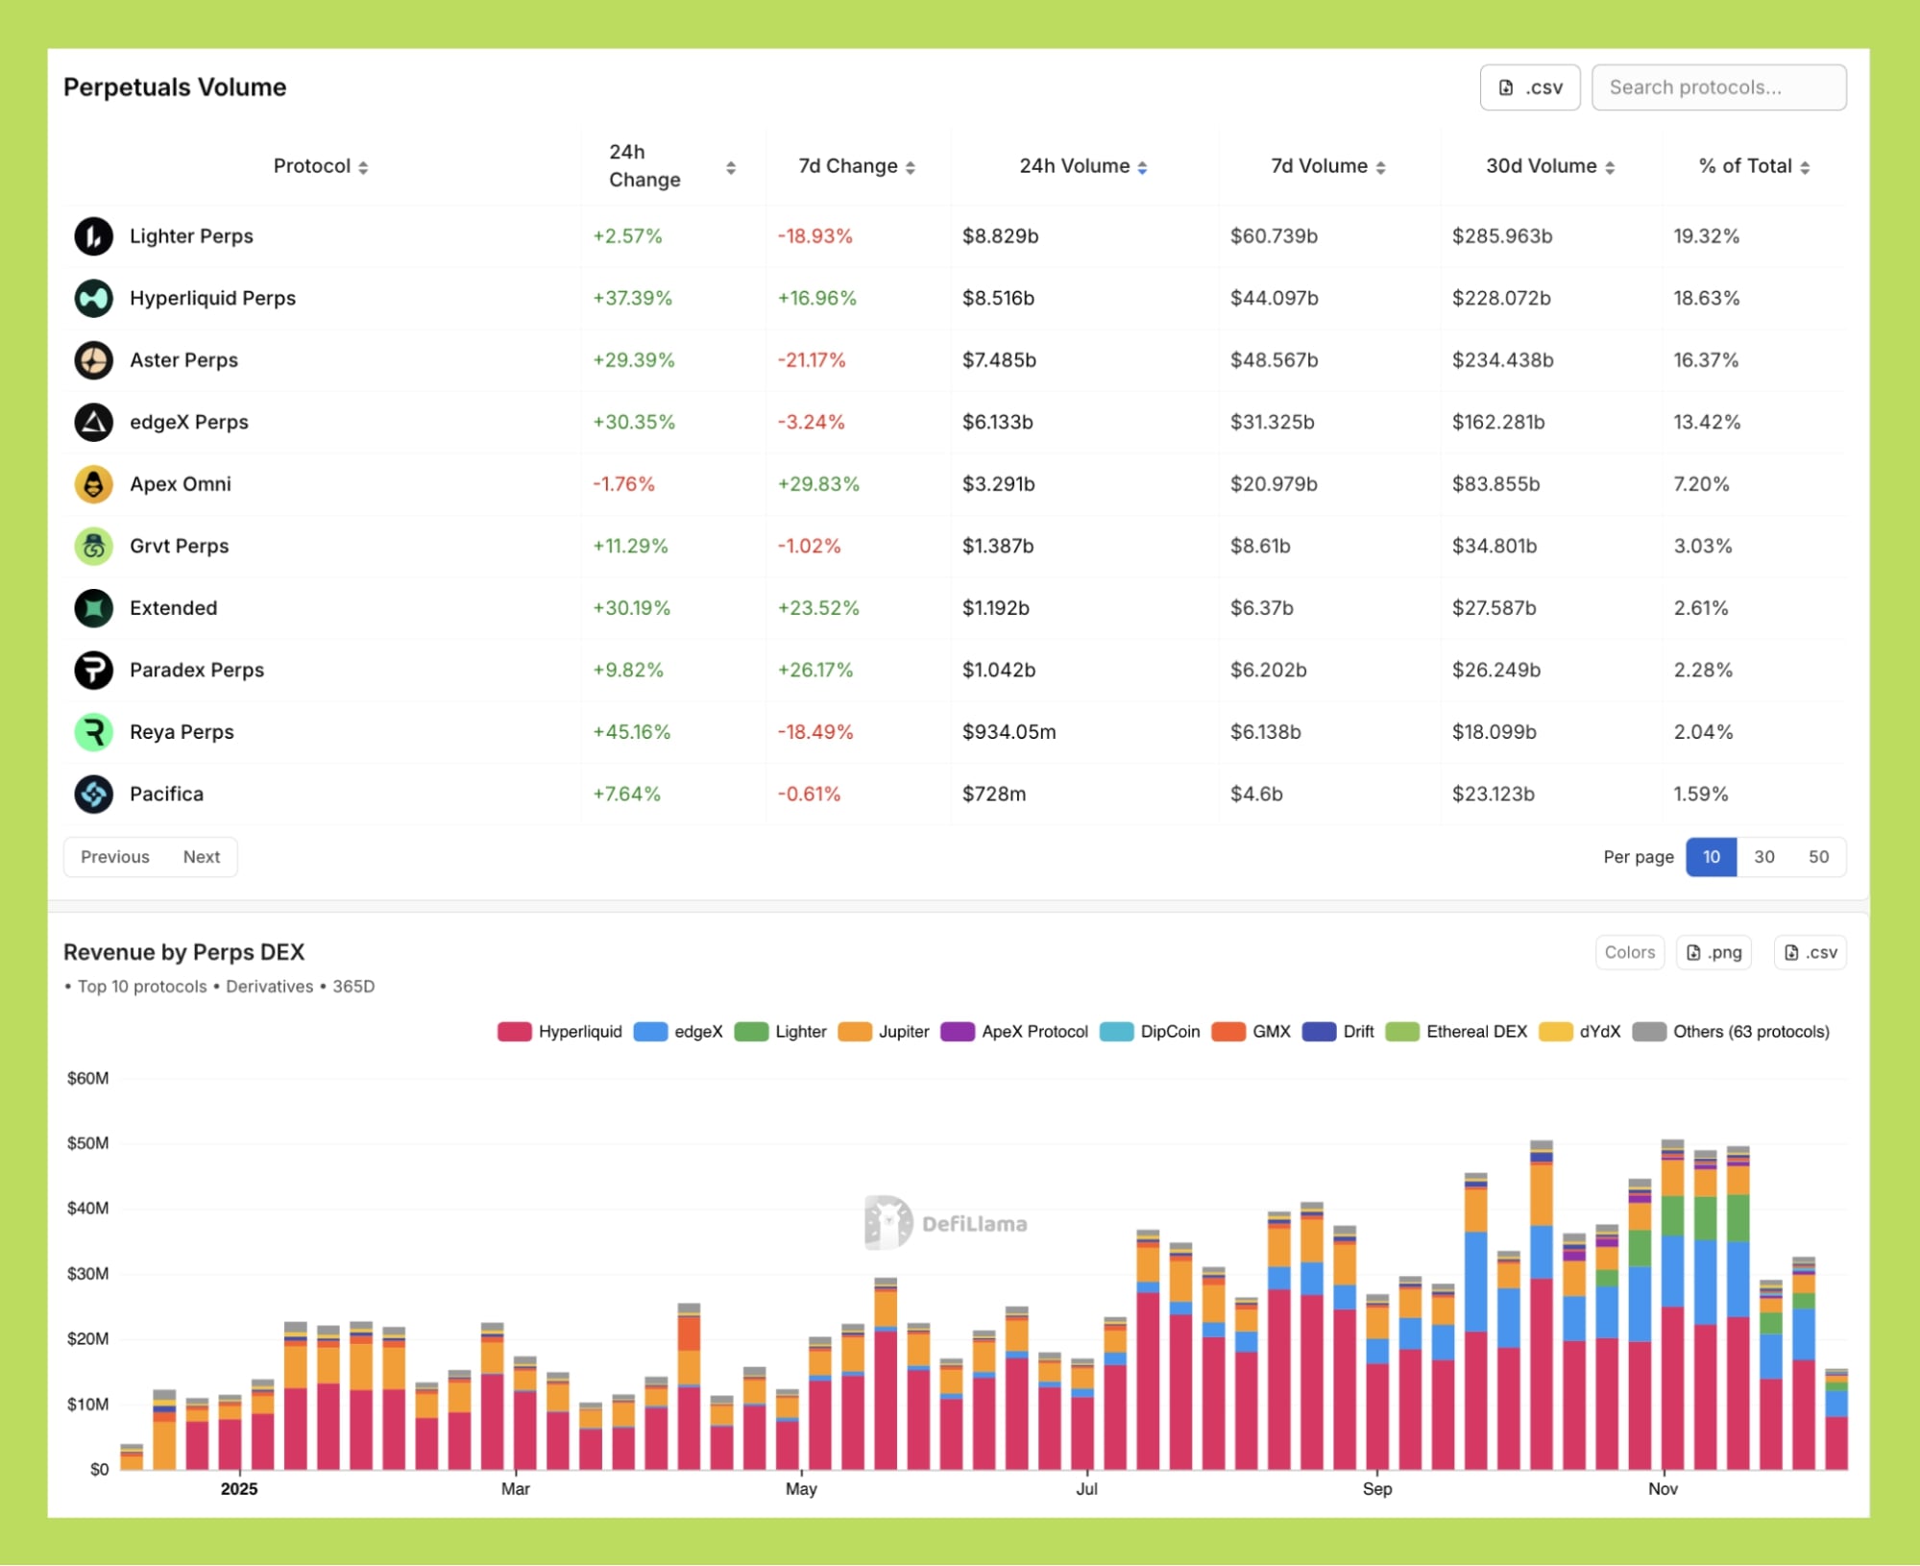1920x1566 pixels.
Task: Click the Apex Omni logo icon
Action: click(93, 484)
